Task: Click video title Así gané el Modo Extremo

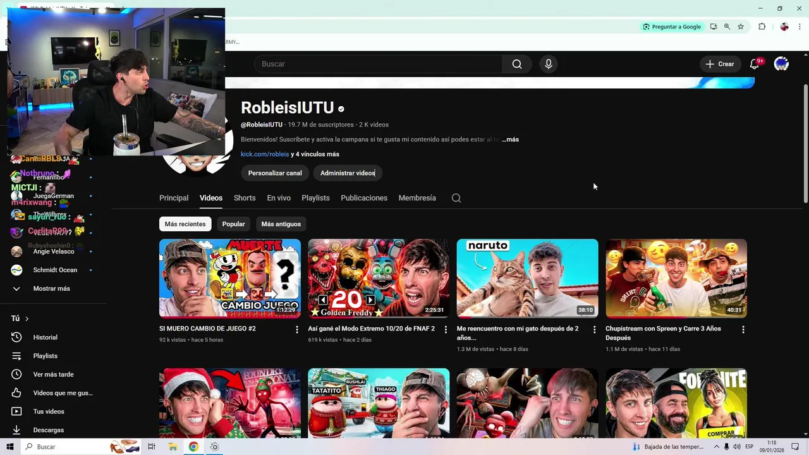Action: coord(371,329)
